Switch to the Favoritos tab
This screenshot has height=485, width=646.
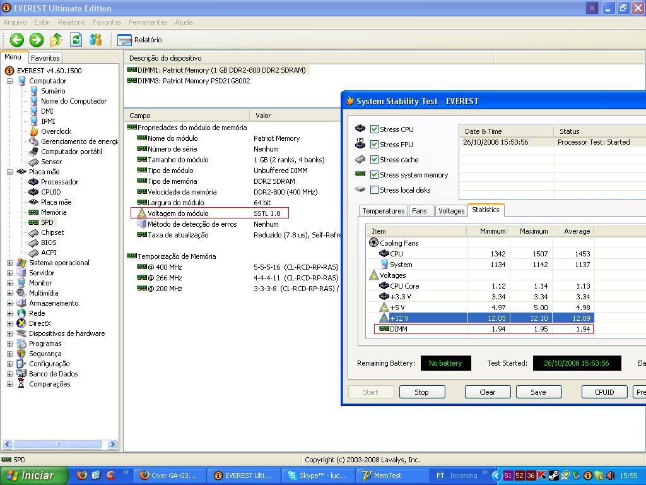tap(45, 58)
